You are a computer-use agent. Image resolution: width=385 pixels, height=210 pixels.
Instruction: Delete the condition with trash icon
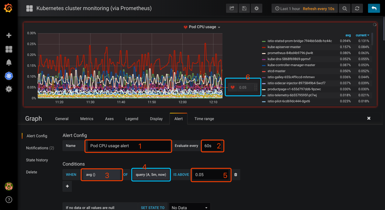236,175
